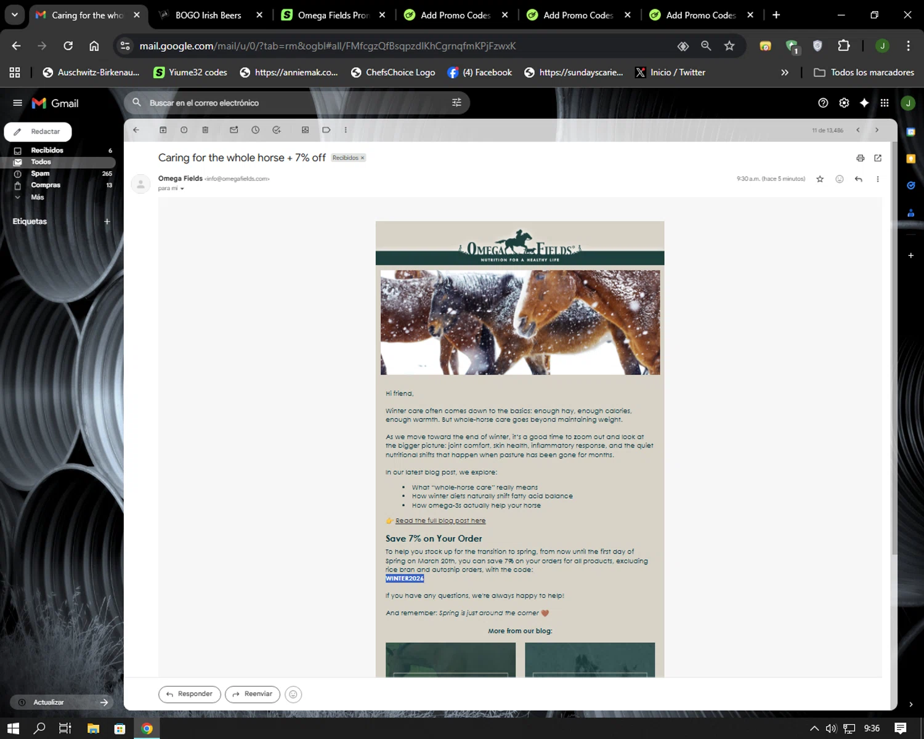Viewport: 924px width, 739px height.
Task: Open Google Tasks side panel
Action: coord(911,185)
